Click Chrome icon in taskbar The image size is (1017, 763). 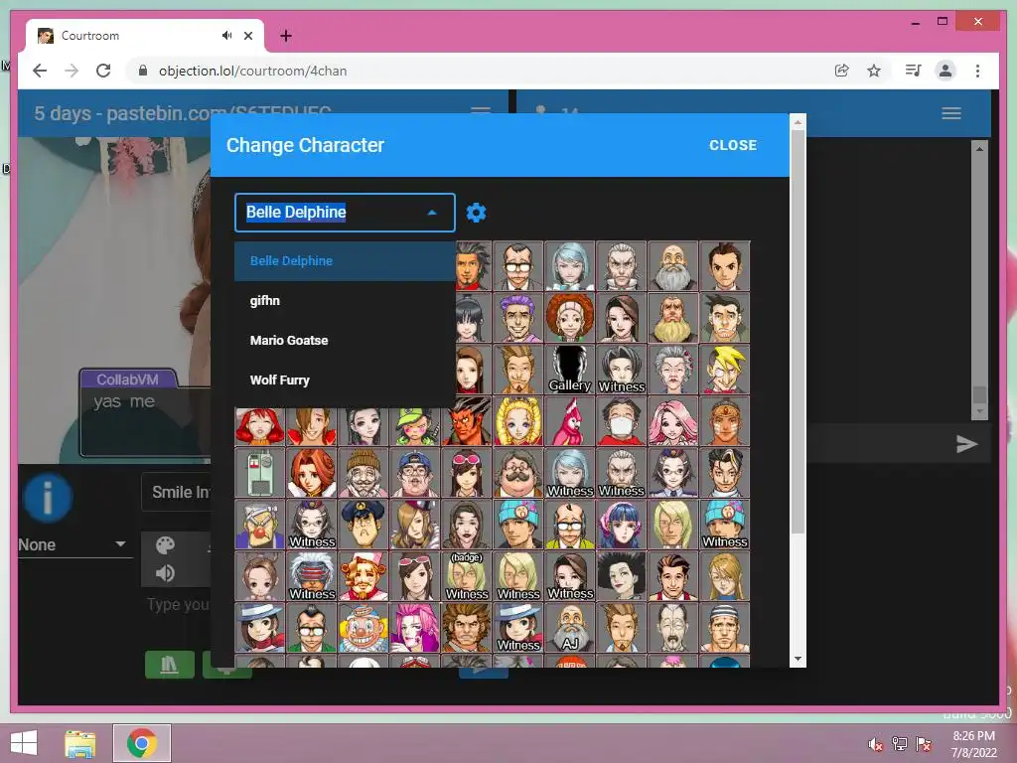point(141,743)
